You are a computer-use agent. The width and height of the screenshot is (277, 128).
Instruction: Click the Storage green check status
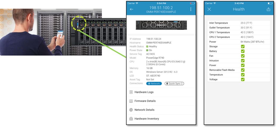point(243,47)
